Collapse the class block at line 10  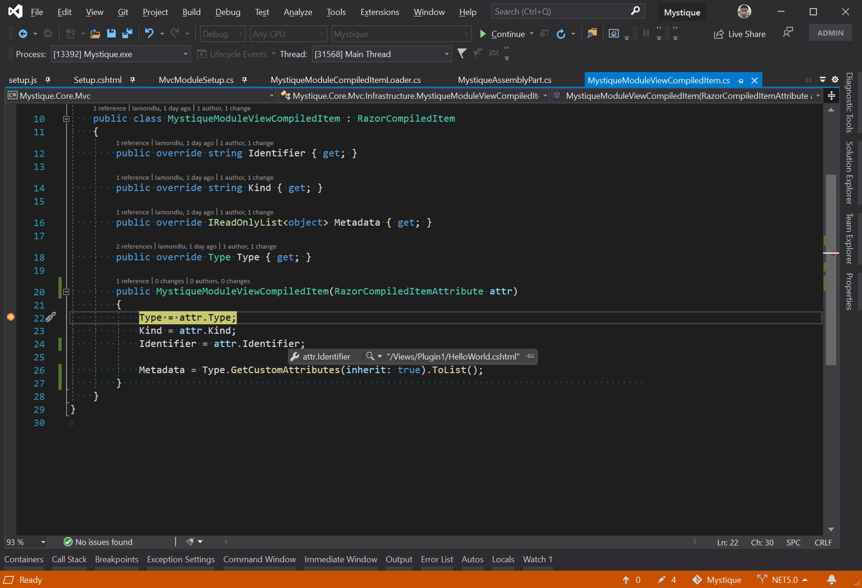point(66,119)
